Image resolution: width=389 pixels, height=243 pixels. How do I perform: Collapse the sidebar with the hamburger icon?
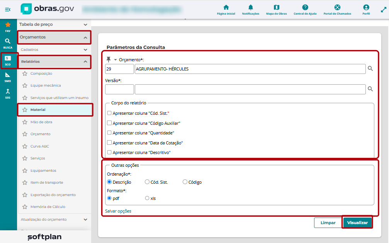8,10
